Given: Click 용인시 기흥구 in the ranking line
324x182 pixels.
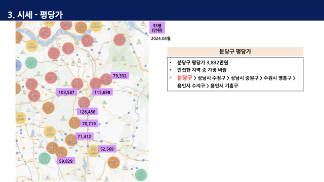Looking at the screenshot, I should click(x=224, y=85).
